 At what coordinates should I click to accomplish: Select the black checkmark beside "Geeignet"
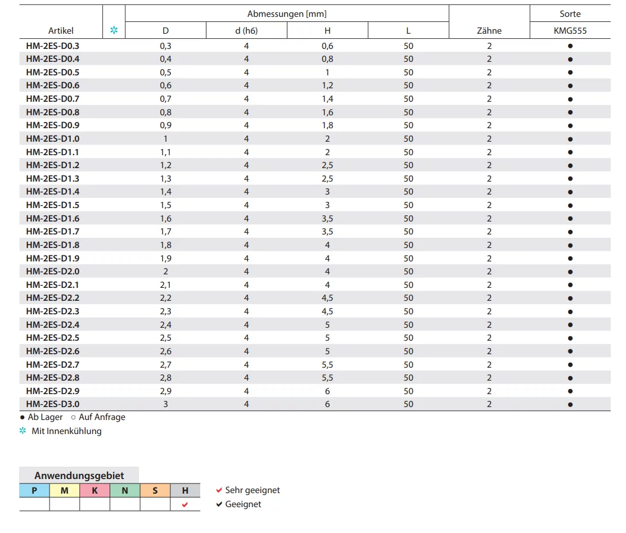[x=219, y=504]
